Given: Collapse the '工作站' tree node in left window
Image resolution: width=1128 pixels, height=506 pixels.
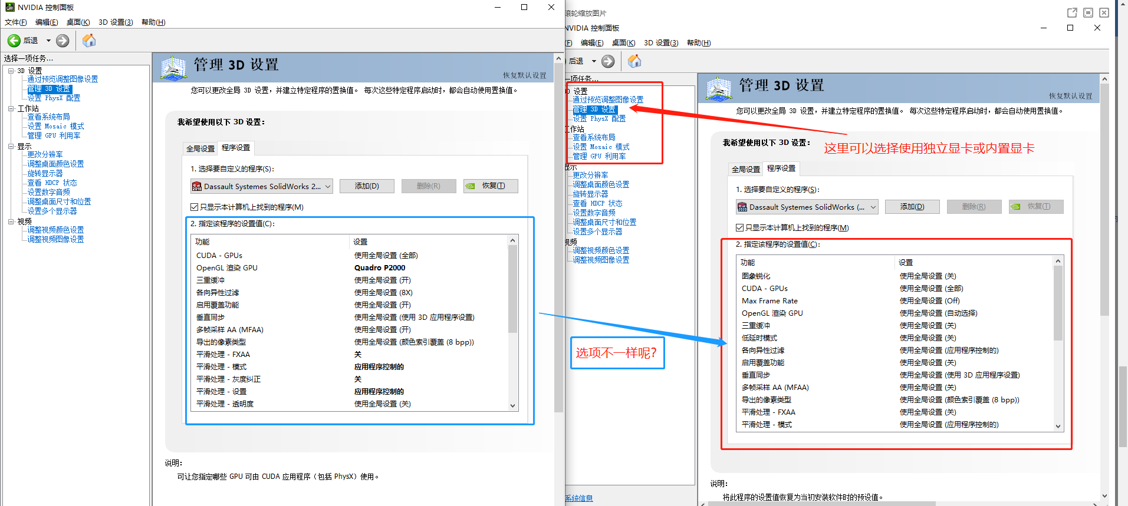Looking at the screenshot, I should point(11,108).
